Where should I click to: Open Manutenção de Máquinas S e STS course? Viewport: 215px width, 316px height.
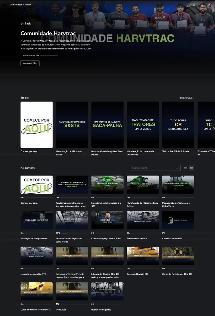click(107, 185)
